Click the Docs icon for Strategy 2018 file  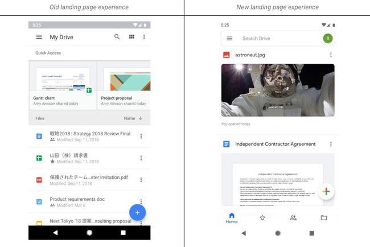click(39, 136)
